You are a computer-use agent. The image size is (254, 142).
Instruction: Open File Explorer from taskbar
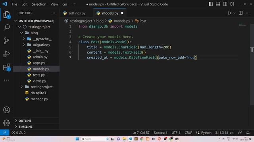[124, 139]
